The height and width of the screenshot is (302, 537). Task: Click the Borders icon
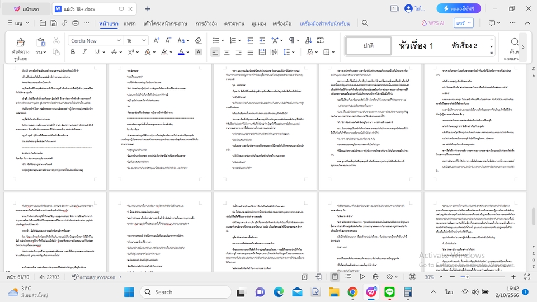click(326, 52)
